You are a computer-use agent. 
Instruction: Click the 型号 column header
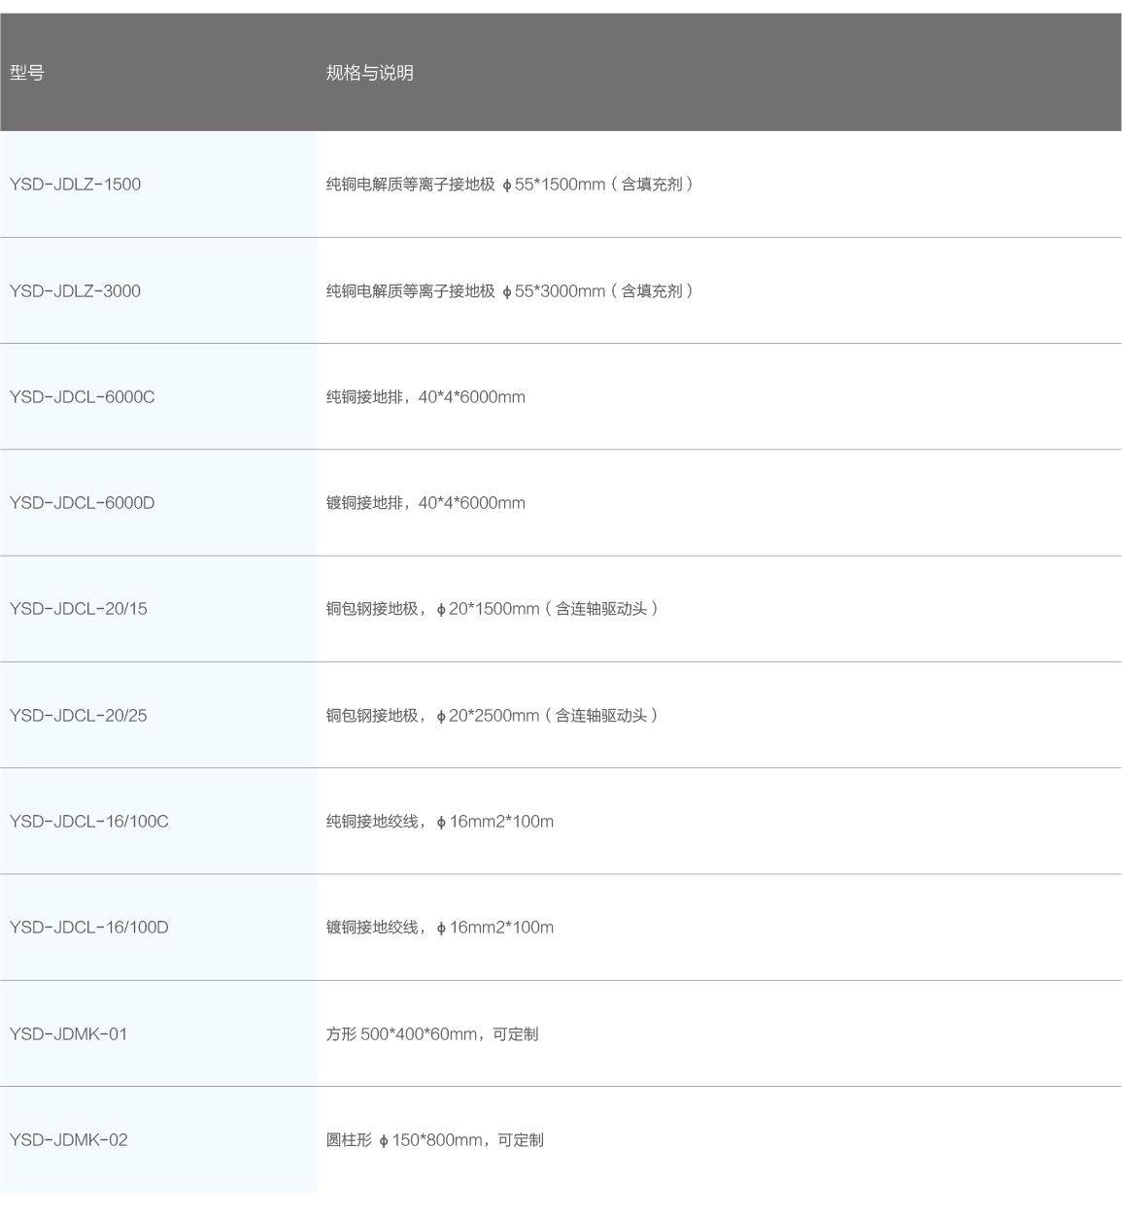(27, 73)
